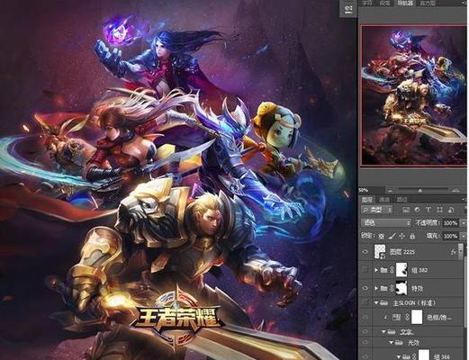Click the zoom out mountain icon in Navigator
This screenshot has width=469, height=360.
point(390,191)
